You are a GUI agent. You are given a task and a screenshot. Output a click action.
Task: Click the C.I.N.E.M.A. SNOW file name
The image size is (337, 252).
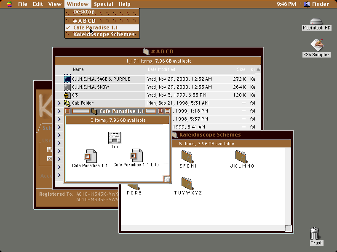click(x=91, y=87)
